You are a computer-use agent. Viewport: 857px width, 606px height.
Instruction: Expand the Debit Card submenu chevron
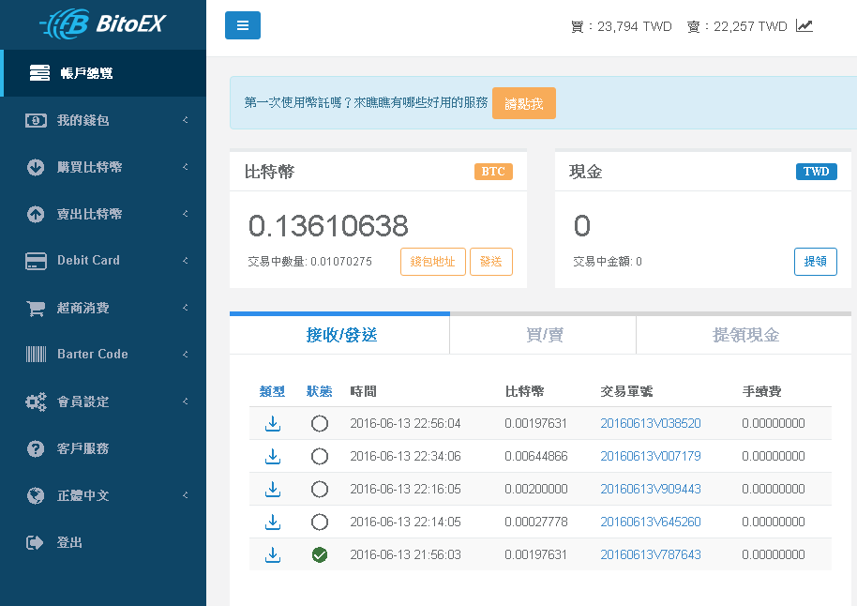point(186,261)
